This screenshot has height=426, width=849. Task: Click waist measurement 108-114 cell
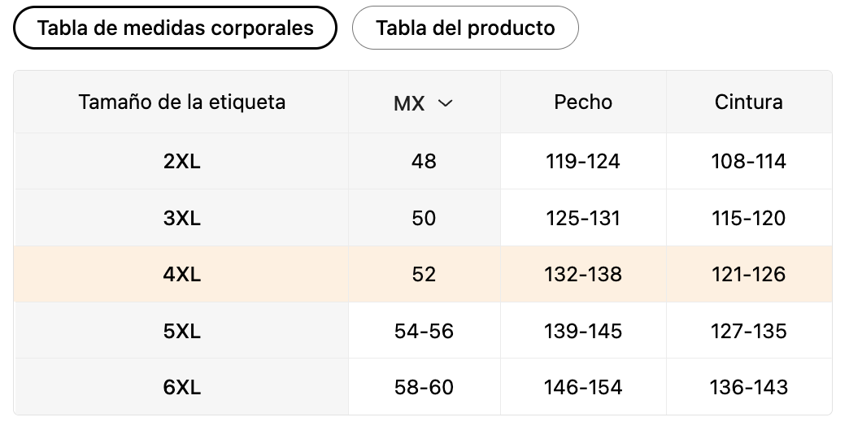point(748,161)
